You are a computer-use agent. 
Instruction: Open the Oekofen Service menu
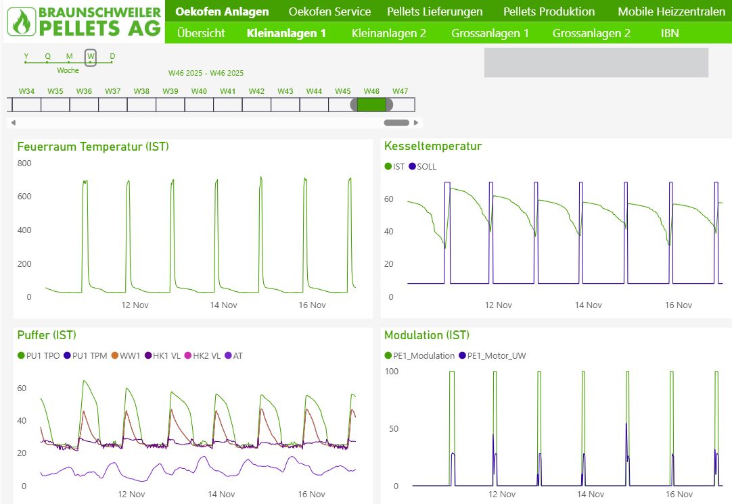click(329, 11)
